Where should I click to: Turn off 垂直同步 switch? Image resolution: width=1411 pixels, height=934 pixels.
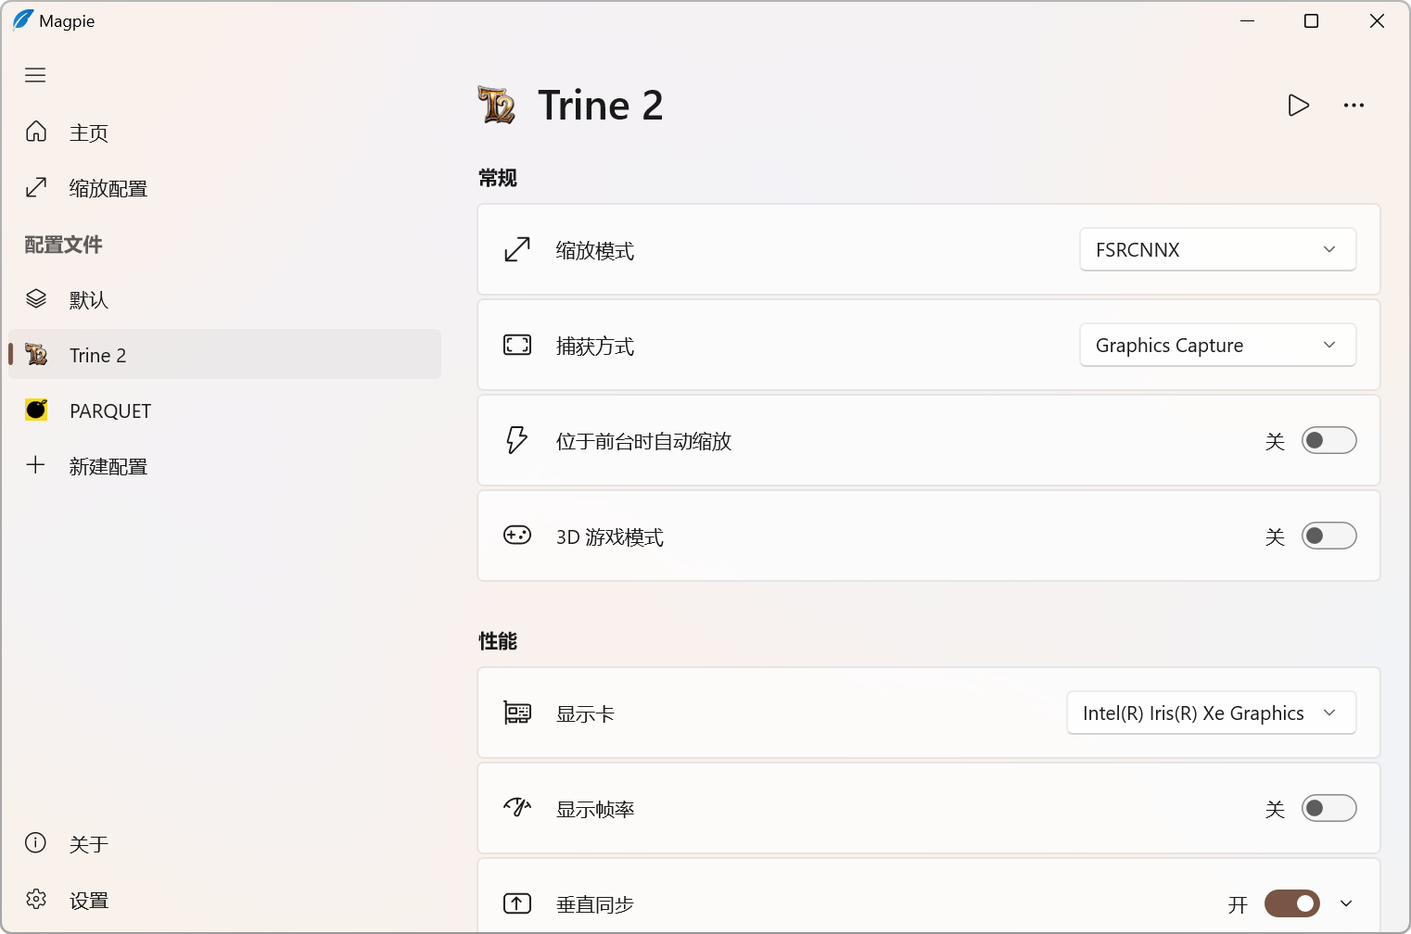(1291, 903)
